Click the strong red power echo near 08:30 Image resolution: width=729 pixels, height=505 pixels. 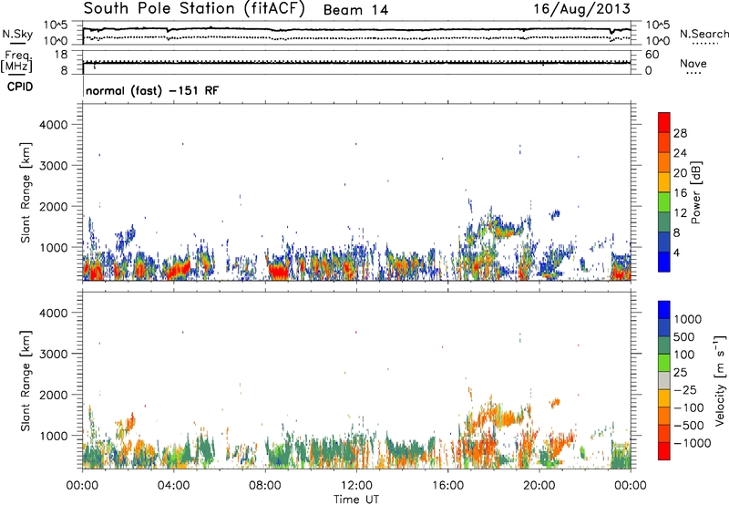tap(280, 271)
